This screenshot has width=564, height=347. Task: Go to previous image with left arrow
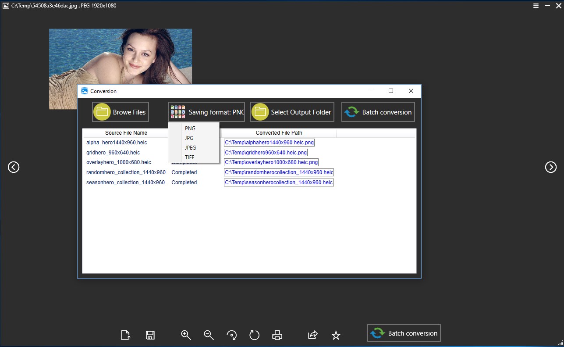tap(14, 167)
